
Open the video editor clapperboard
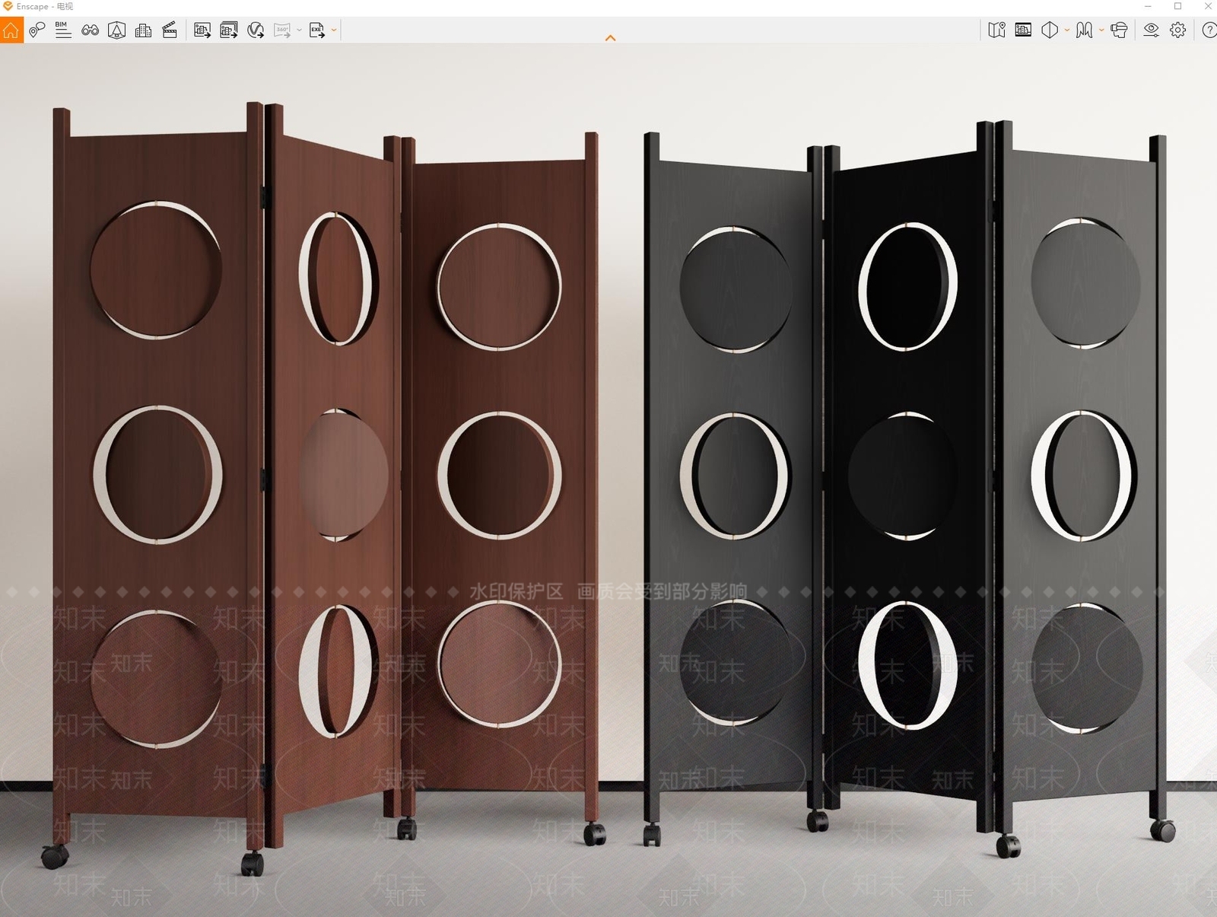click(170, 30)
